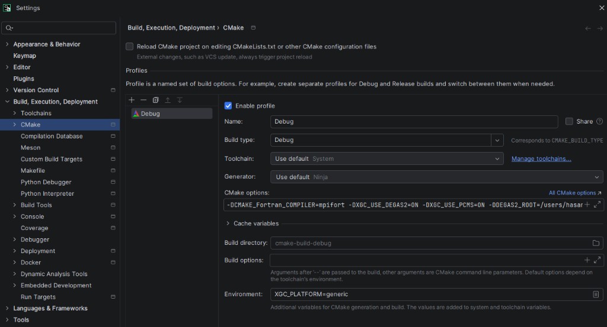Click project-level icon next to CMake breadcrumb
Viewport: 607px width, 327px height.
click(x=253, y=28)
